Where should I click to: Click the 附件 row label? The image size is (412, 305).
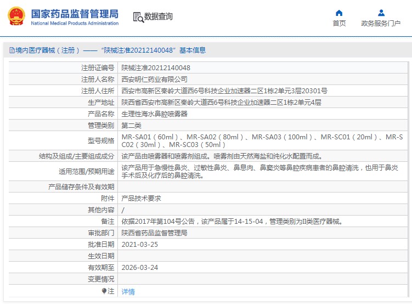108,199
